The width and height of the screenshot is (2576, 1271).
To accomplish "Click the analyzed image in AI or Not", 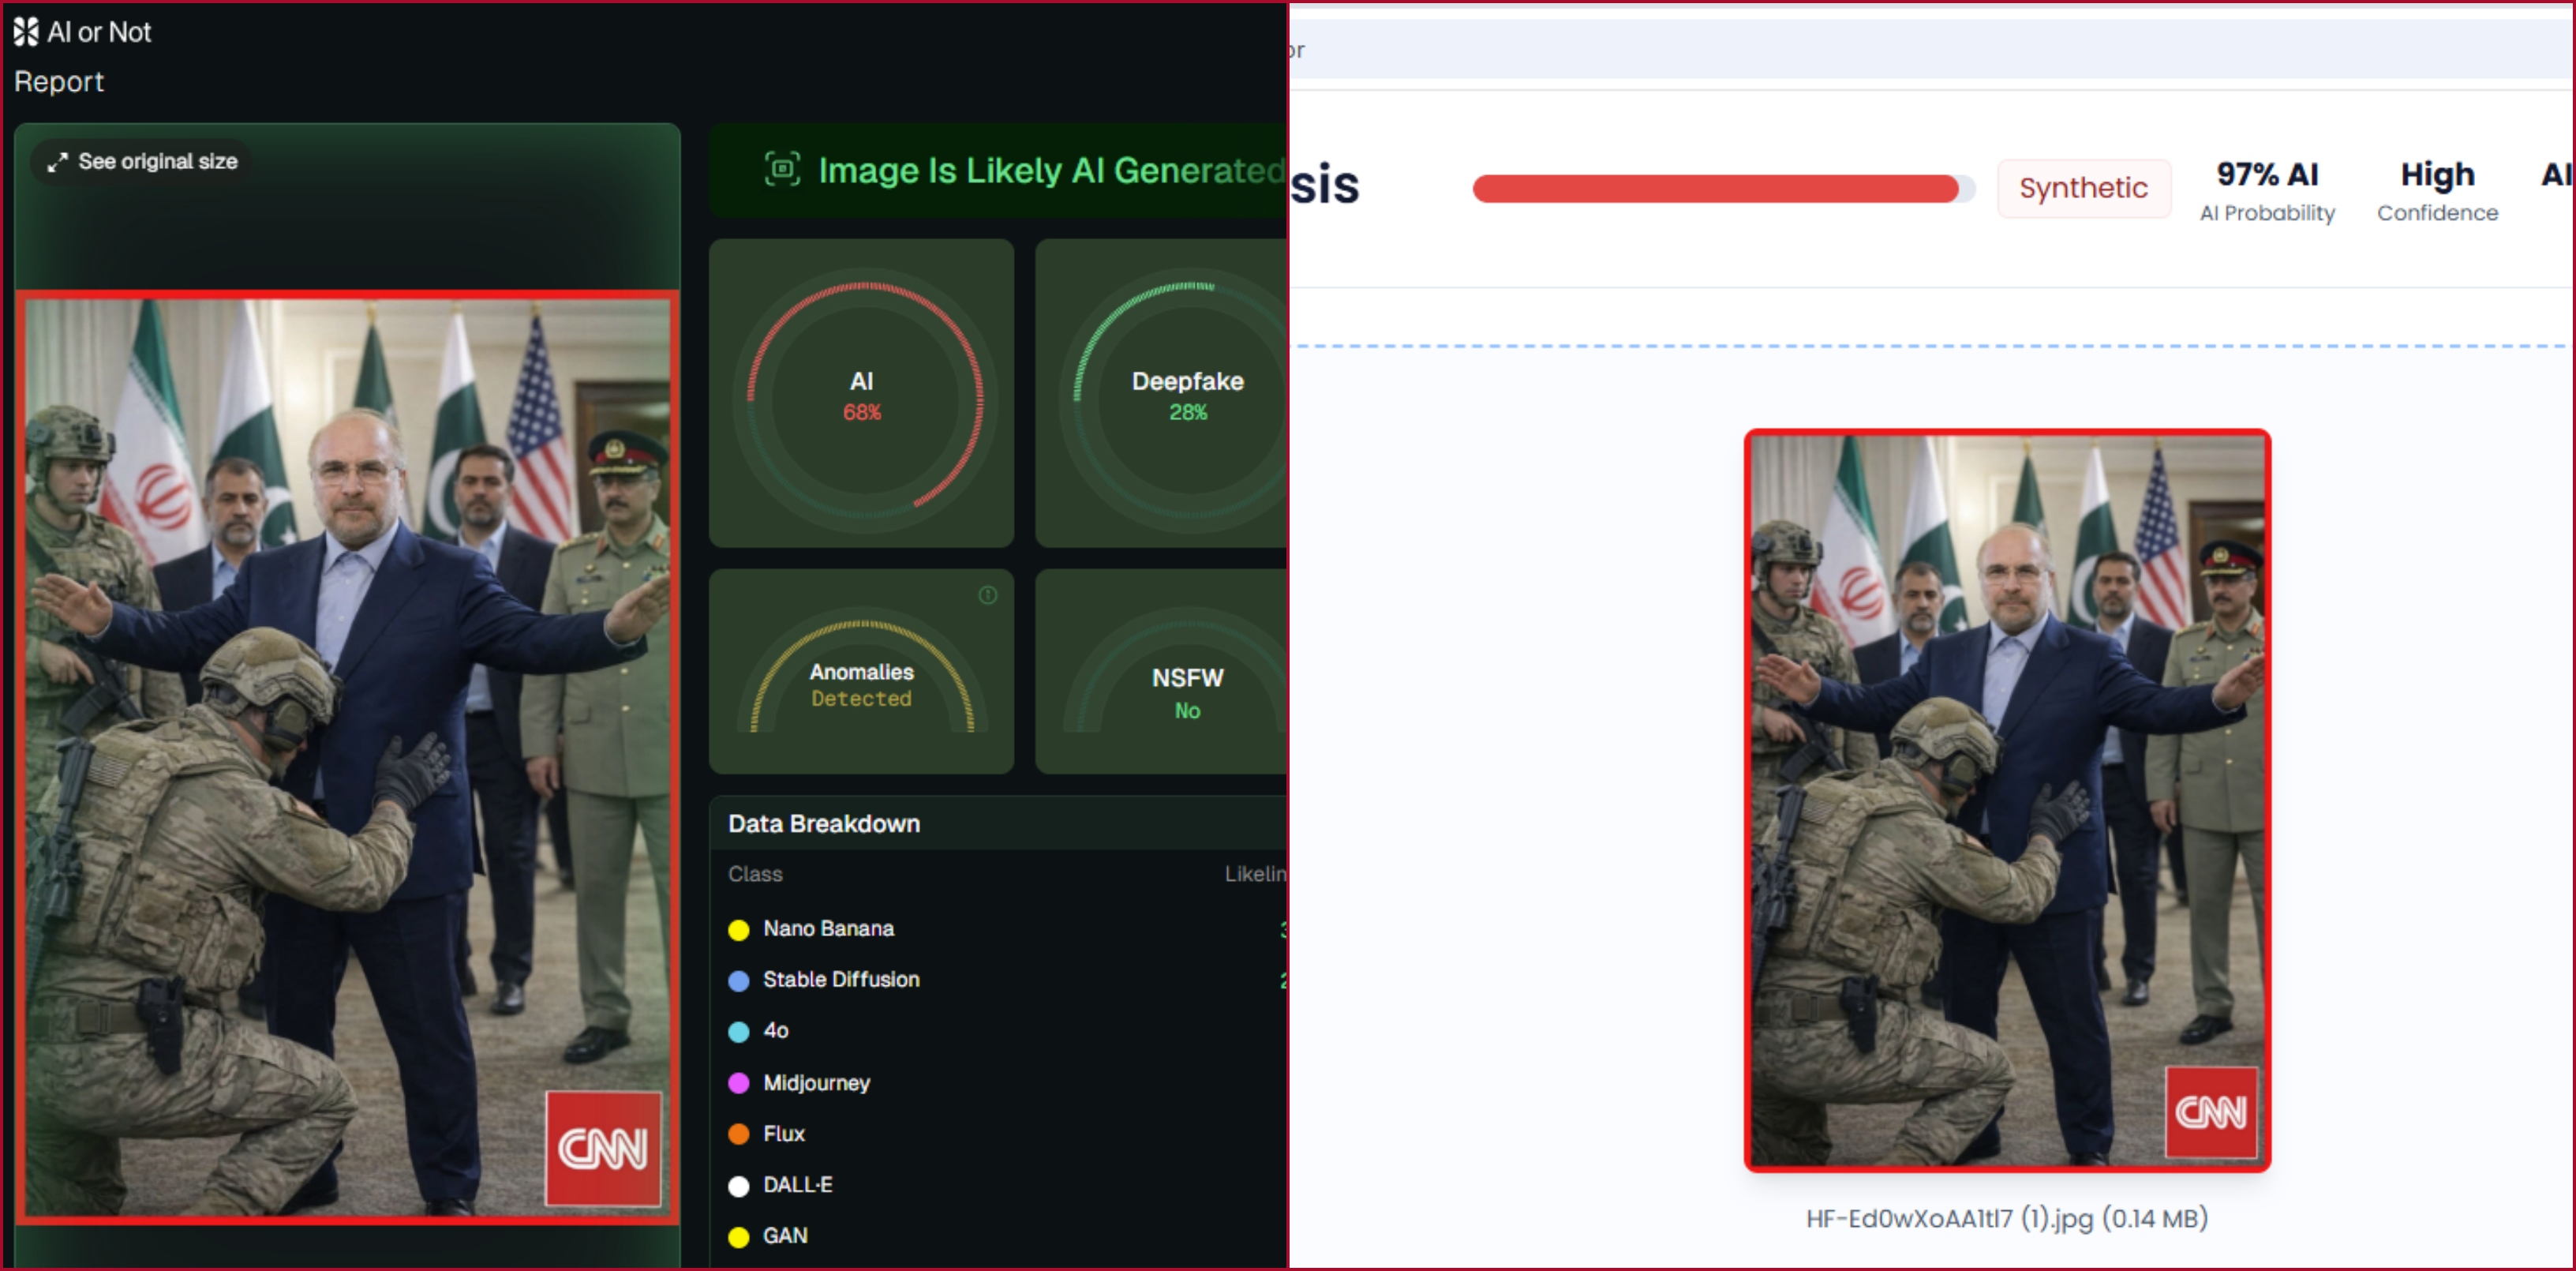I will click(x=347, y=757).
